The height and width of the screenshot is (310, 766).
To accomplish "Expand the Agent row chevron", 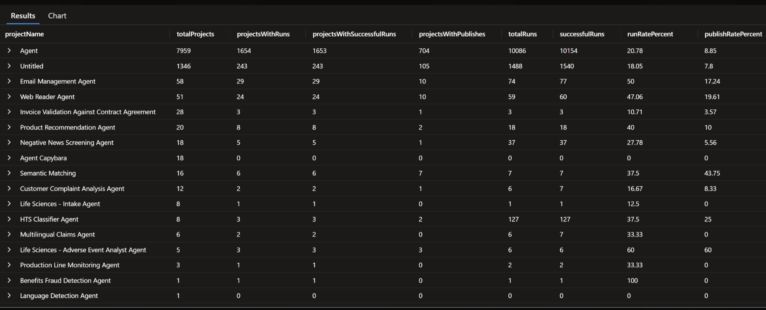I will [9, 50].
